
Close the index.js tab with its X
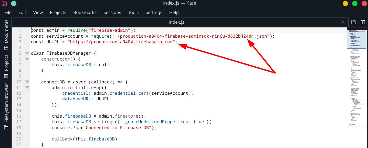(343, 22)
